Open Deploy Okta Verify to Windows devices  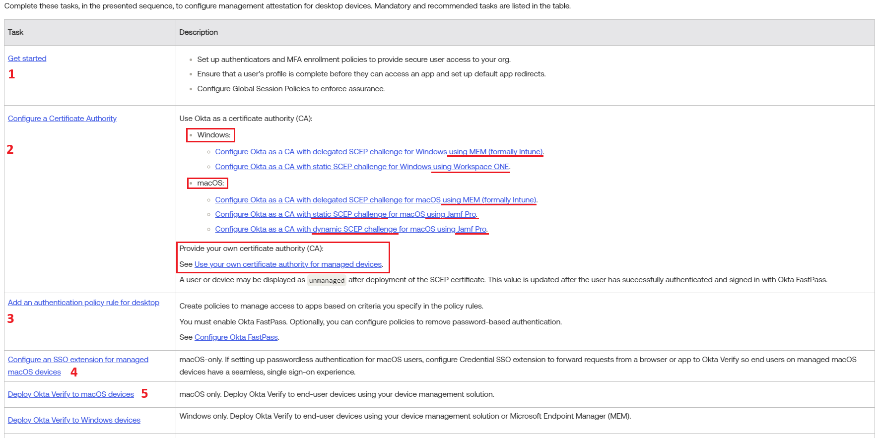point(74,420)
